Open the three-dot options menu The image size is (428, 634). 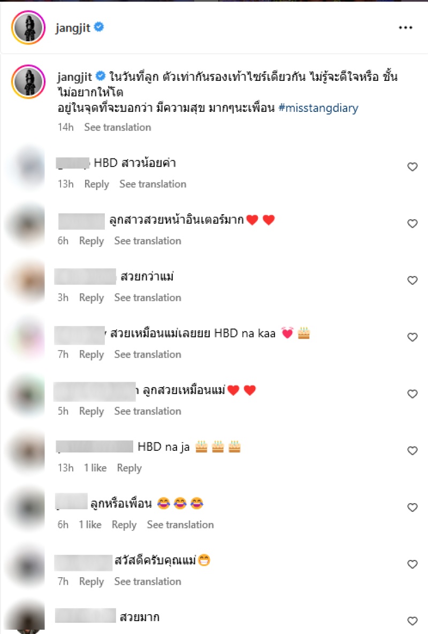406,27
